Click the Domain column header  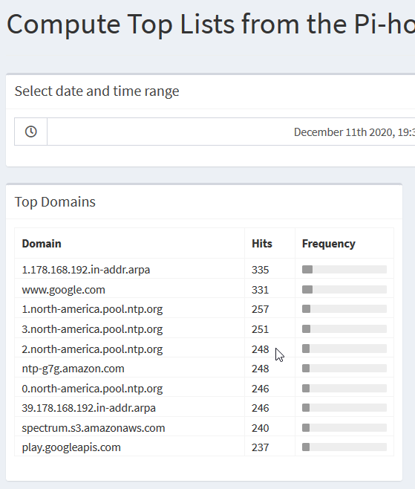tap(42, 244)
